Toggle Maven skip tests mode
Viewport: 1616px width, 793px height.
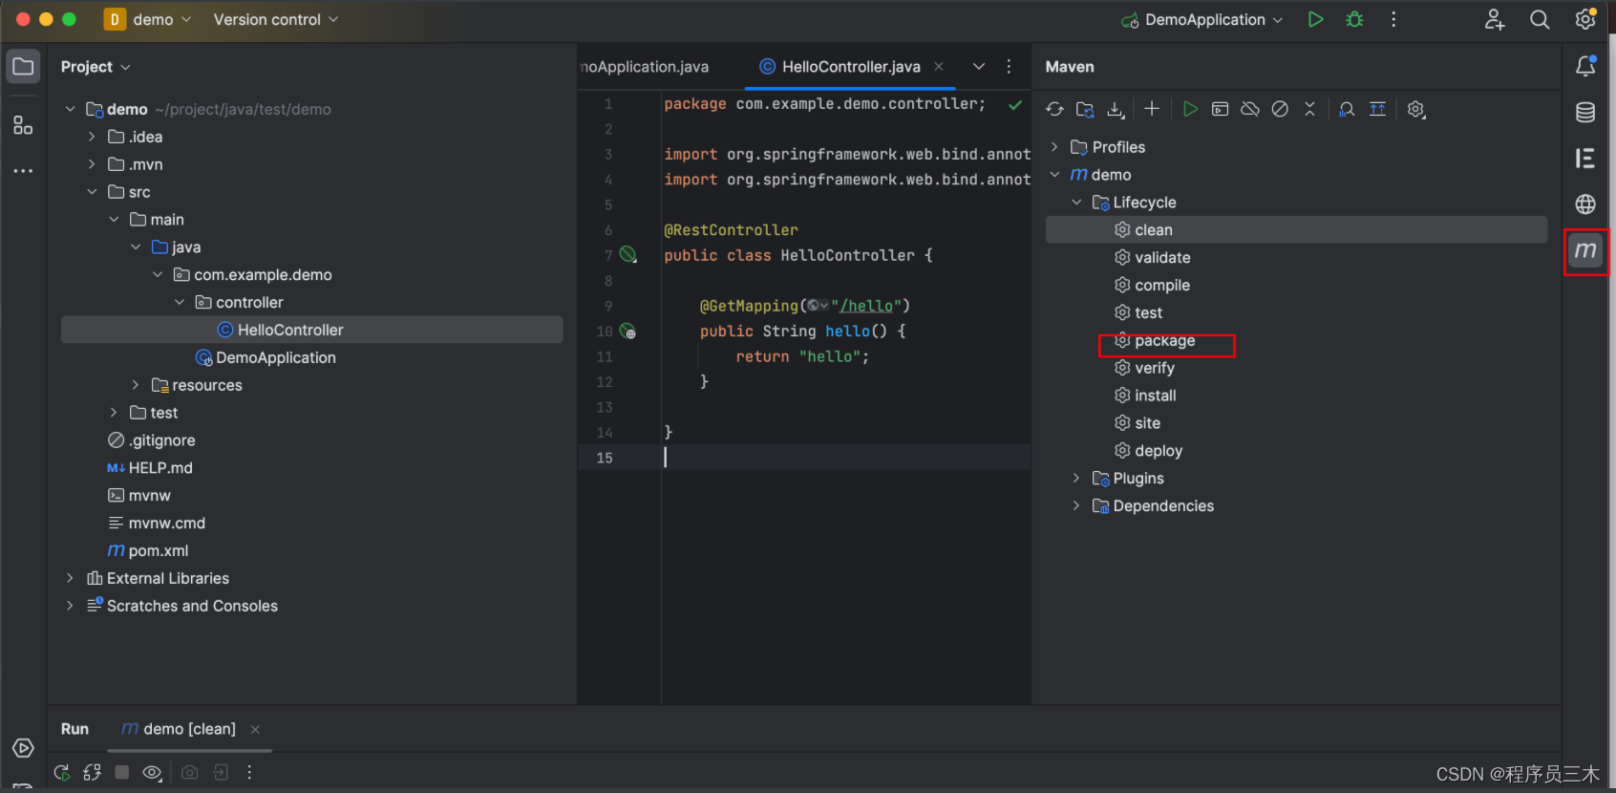1280,109
